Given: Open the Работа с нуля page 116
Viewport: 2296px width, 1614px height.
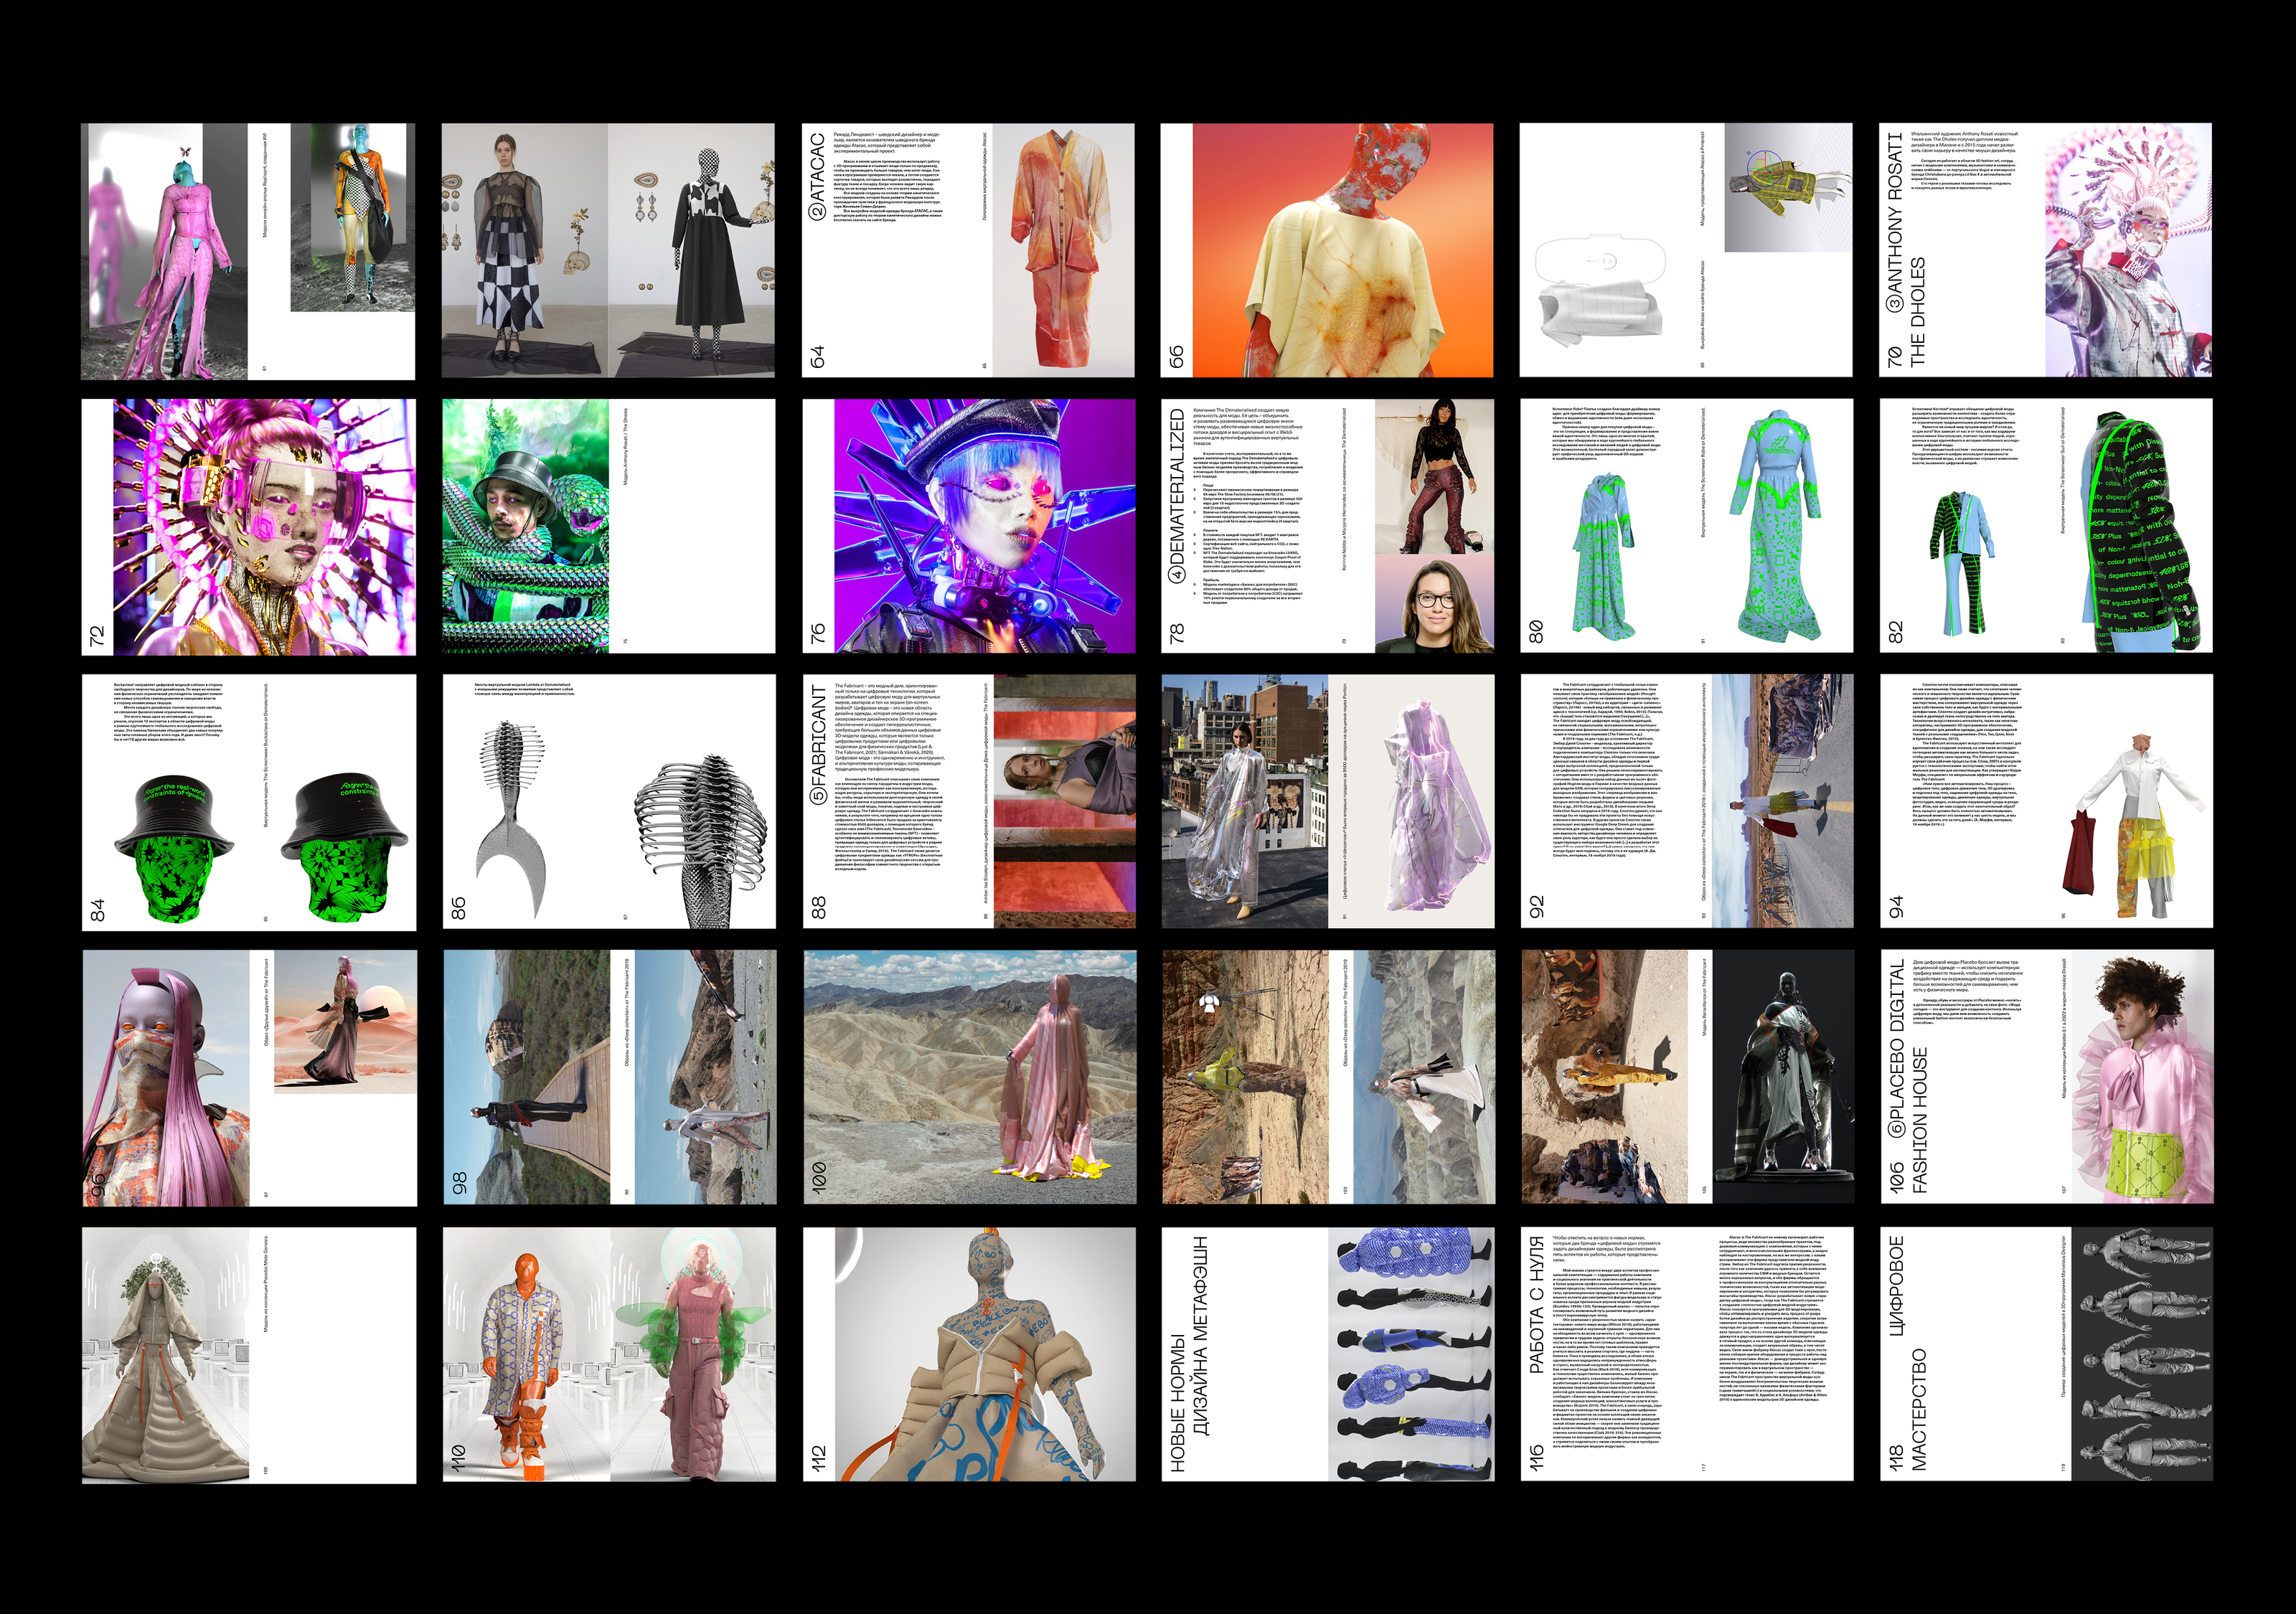Looking at the screenshot, I should (x=1686, y=1355).
